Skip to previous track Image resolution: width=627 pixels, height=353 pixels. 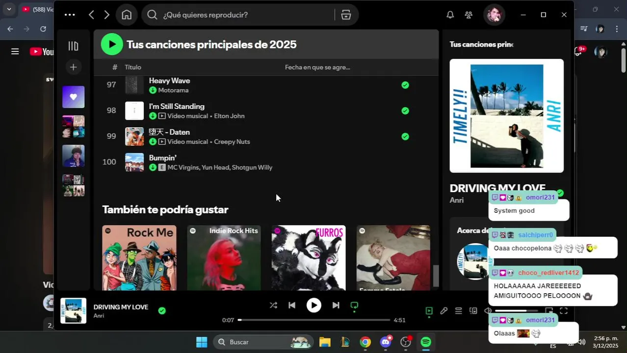[x=292, y=305]
